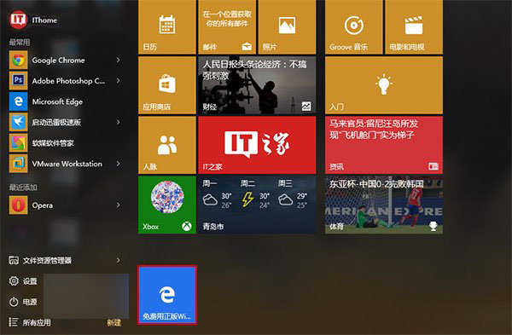This screenshot has width=512, height=335.
Task: Open the Groove Music tile
Action: (x=353, y=26)
